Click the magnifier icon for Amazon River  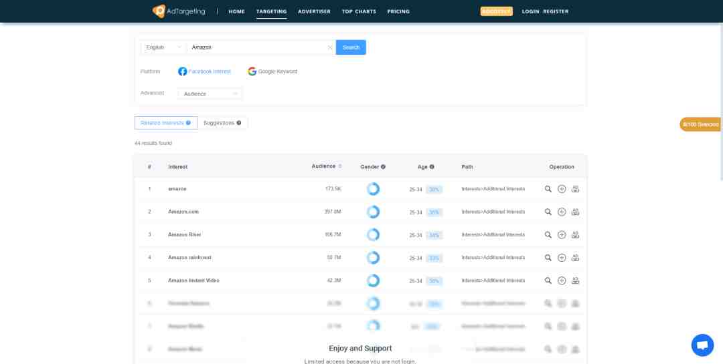click(x=548, y=234)
